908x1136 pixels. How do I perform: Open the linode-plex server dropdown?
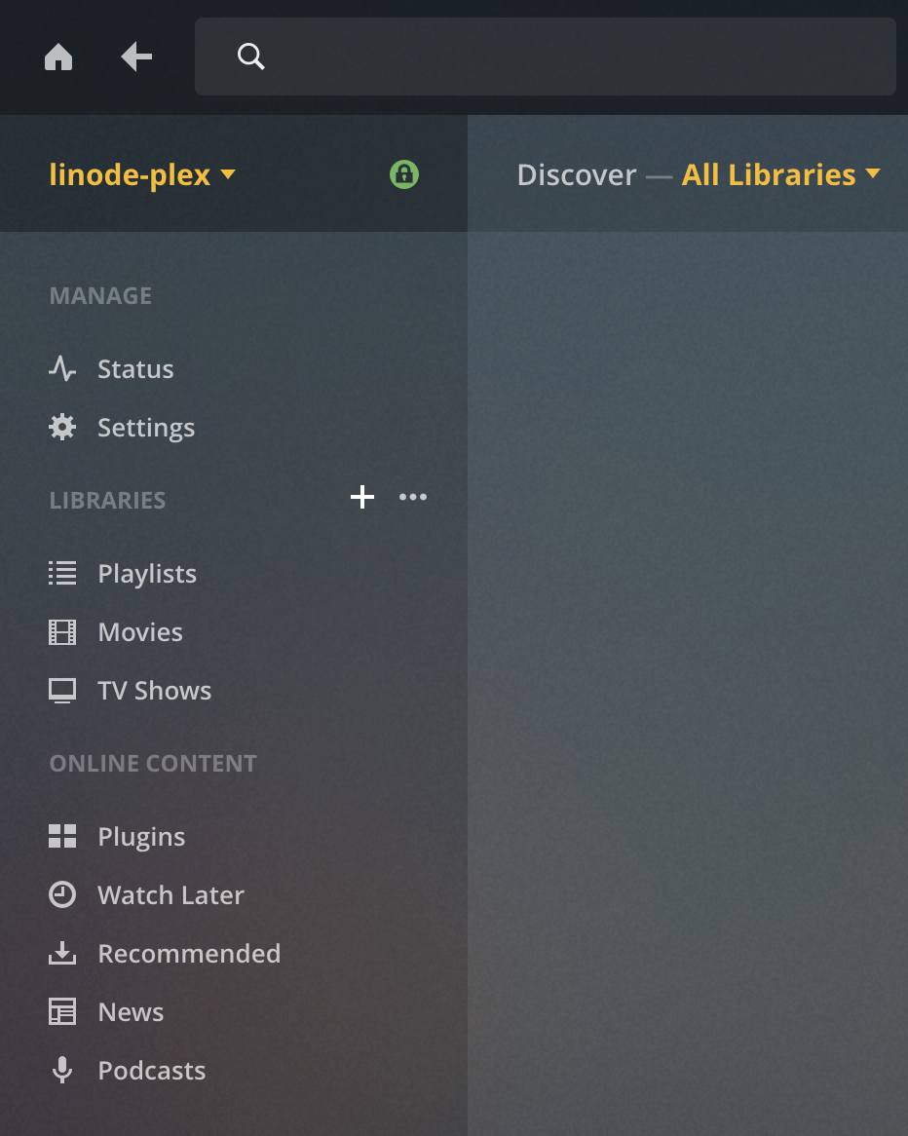(x=142, y=174)
